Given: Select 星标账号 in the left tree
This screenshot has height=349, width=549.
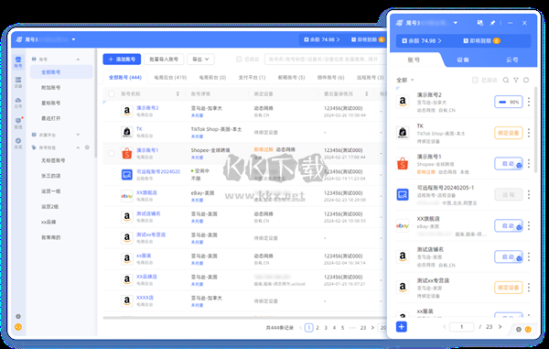Looking at the screenshot, I should [x=50, y=103].
